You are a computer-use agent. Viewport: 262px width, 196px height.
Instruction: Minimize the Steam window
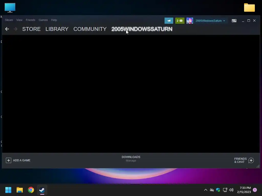pyautogui.click(x=243, y=21)
